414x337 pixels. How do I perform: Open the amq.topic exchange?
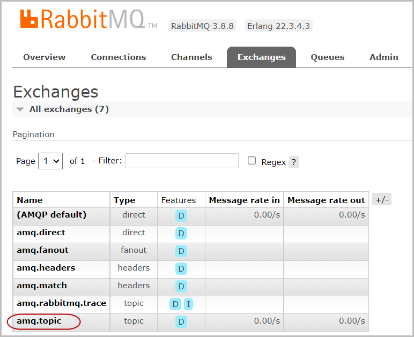pyautogui.click(x=39, y=321)
